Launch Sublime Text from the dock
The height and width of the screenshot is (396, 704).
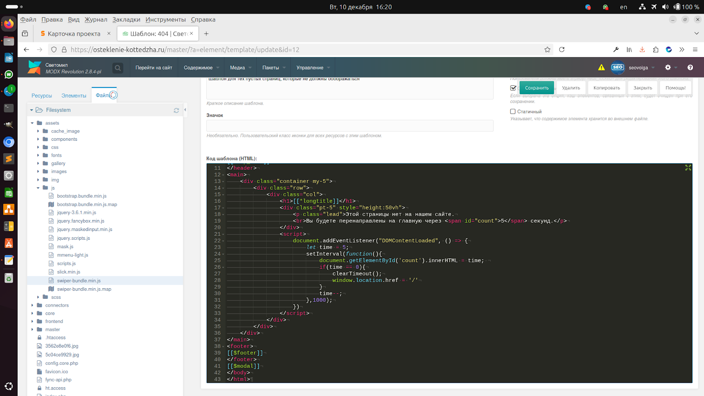pos(9,159)
